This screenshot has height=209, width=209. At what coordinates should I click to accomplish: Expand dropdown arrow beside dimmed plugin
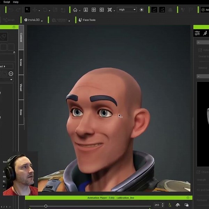(69, 21)
